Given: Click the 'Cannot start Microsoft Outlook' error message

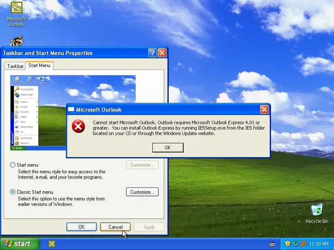Looking at the screenshot, I should 179,128.
